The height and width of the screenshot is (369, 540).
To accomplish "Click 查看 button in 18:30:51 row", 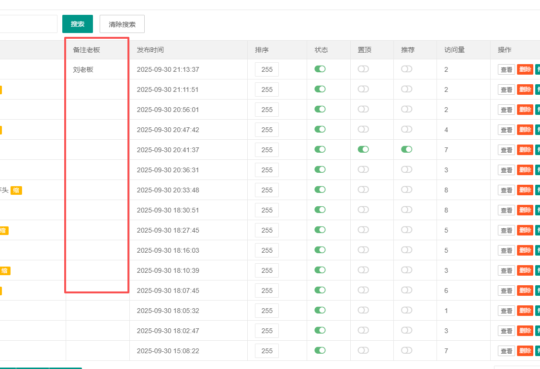I will pyautogui.click(x=506, y=210).
